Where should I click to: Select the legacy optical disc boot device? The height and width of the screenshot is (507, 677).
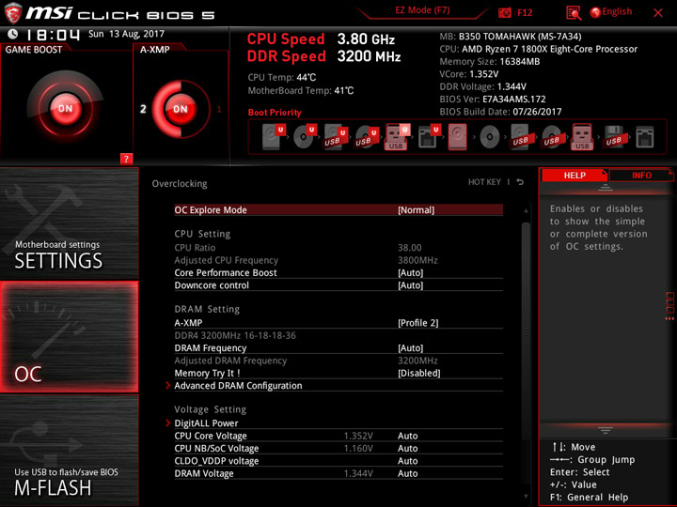(490, 137)
